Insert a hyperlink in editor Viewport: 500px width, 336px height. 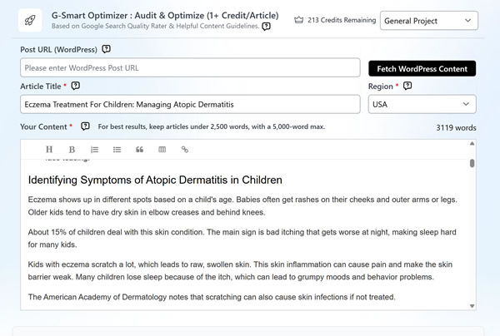point(185,149)
